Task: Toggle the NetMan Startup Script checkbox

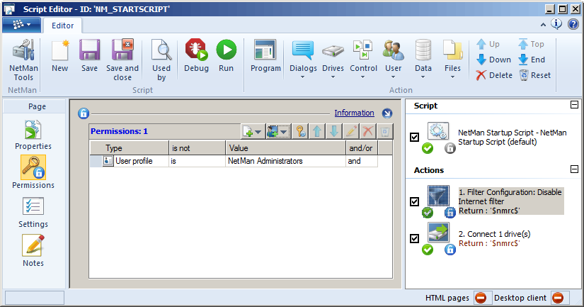Action: [x=415, y=137]
